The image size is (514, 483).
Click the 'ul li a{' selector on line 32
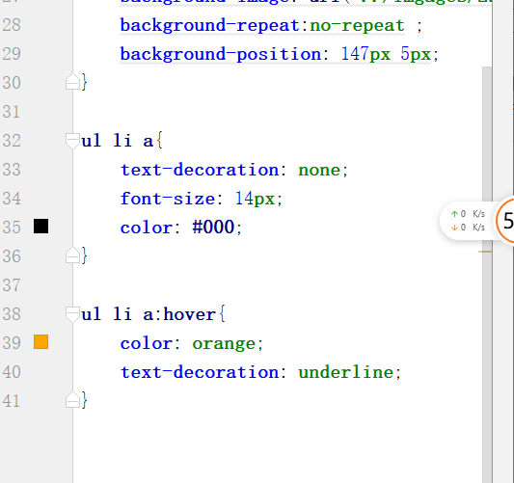coord(122,141)
